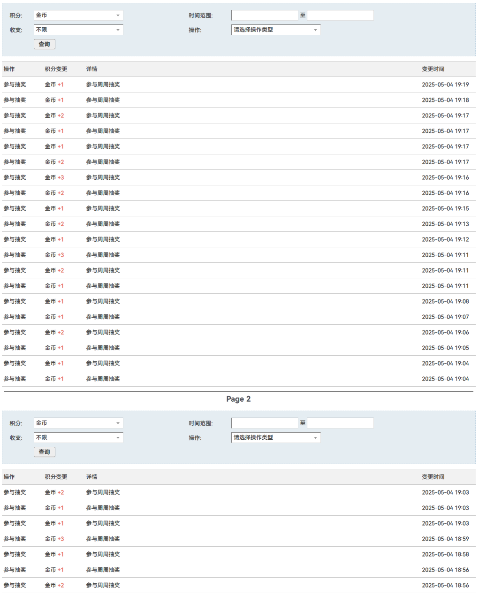479x596 pixels.
Task: Select the 金币 +3 record at 18:59
Action: tap(238, 539)
